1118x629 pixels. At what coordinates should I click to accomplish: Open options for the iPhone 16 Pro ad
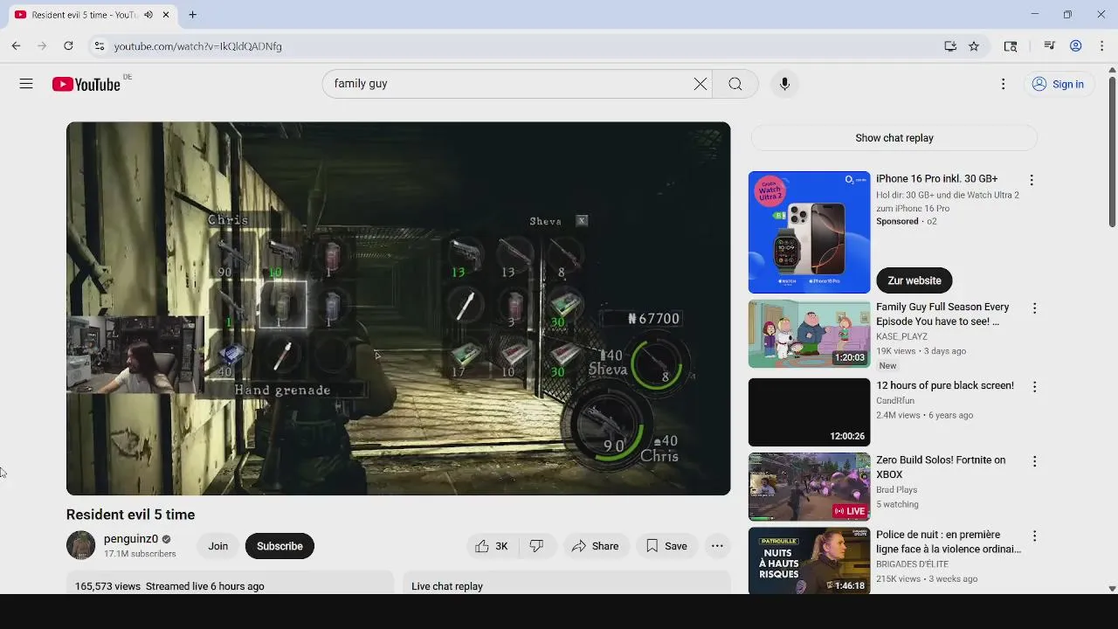pos(1032,180)
